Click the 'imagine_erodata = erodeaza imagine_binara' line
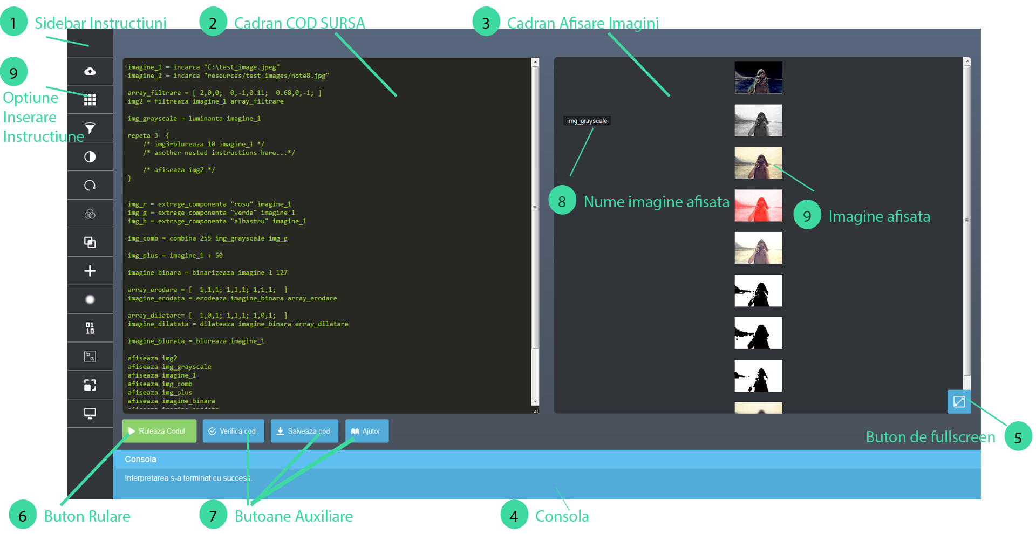 click(232, 298)
